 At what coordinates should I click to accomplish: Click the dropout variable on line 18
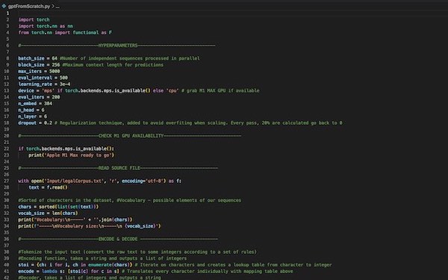[27, 123]
